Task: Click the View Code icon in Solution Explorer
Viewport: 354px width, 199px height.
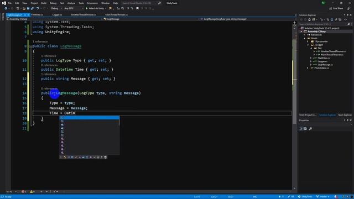Action: pyautogui.click(x=346, y=20)
